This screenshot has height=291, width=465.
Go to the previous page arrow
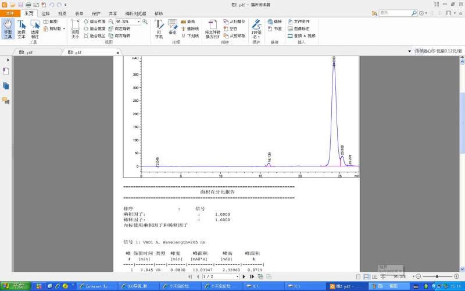pyautogui.click(x=198, y=276)
